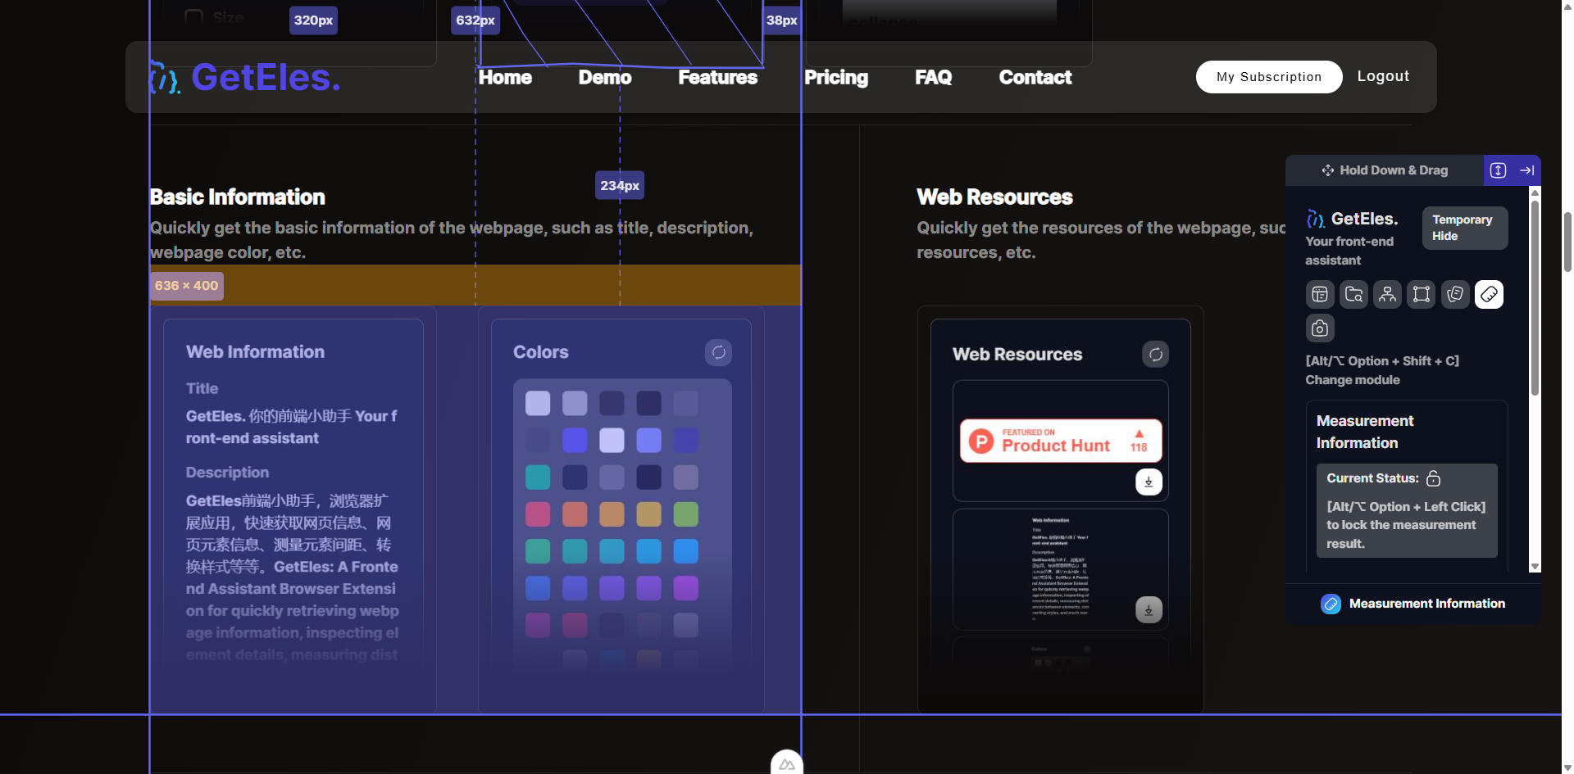The width and height of the screenshot is (1574, 774).
Task: Open the camera screenshot module
Action: [1320, 328]
